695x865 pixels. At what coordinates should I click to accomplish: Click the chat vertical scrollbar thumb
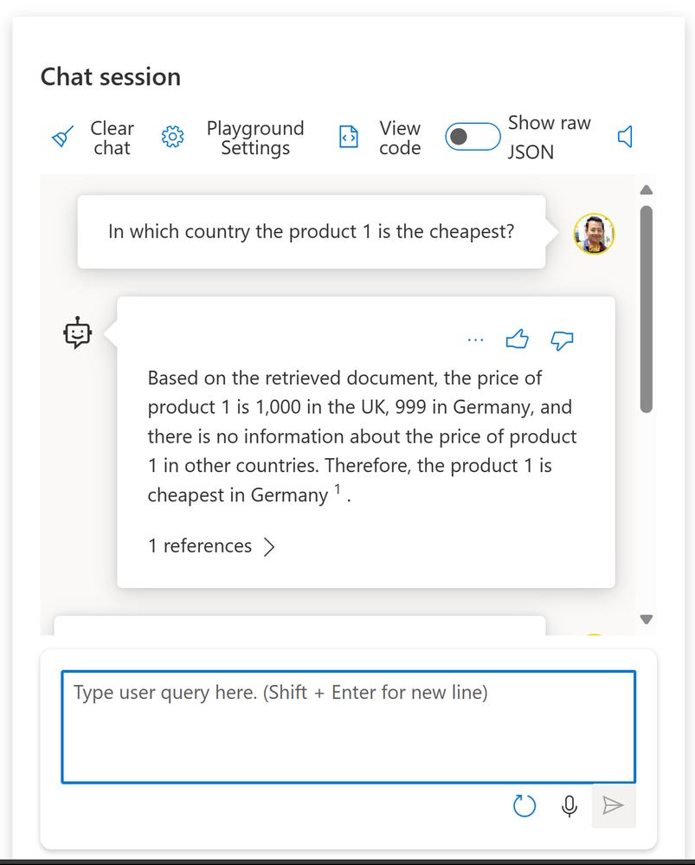647,309
